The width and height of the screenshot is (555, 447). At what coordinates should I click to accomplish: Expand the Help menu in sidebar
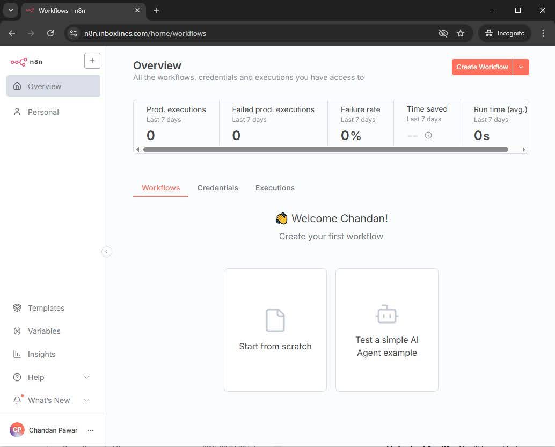tap(86, 377)
